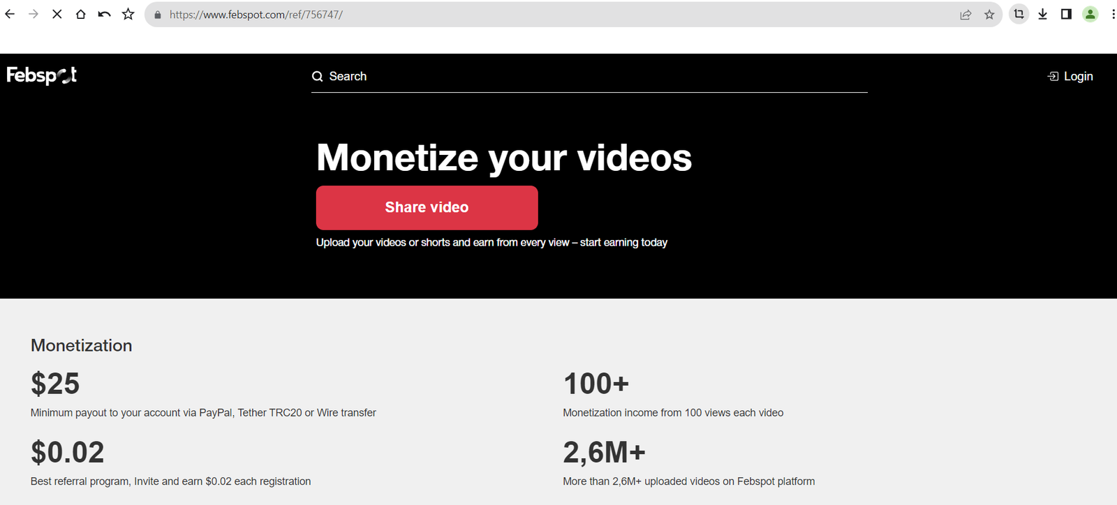This screenshot has width=1117, height=505.
Task: Open the browser home page
Action: tap(81, 14)
